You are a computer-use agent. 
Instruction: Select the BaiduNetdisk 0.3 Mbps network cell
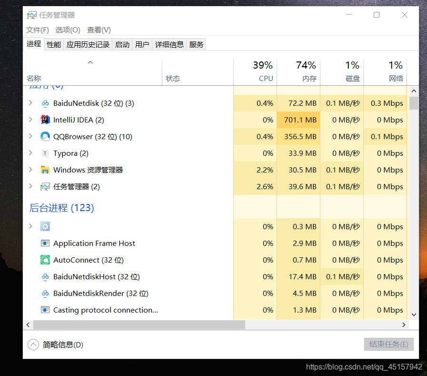(385, 103)
